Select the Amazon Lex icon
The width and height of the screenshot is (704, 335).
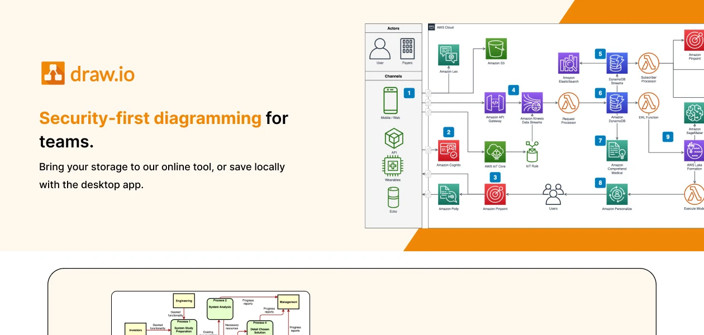click(449, 55)
